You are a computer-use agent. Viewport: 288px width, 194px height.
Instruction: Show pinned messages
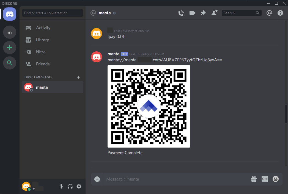(x=203, y=13)
